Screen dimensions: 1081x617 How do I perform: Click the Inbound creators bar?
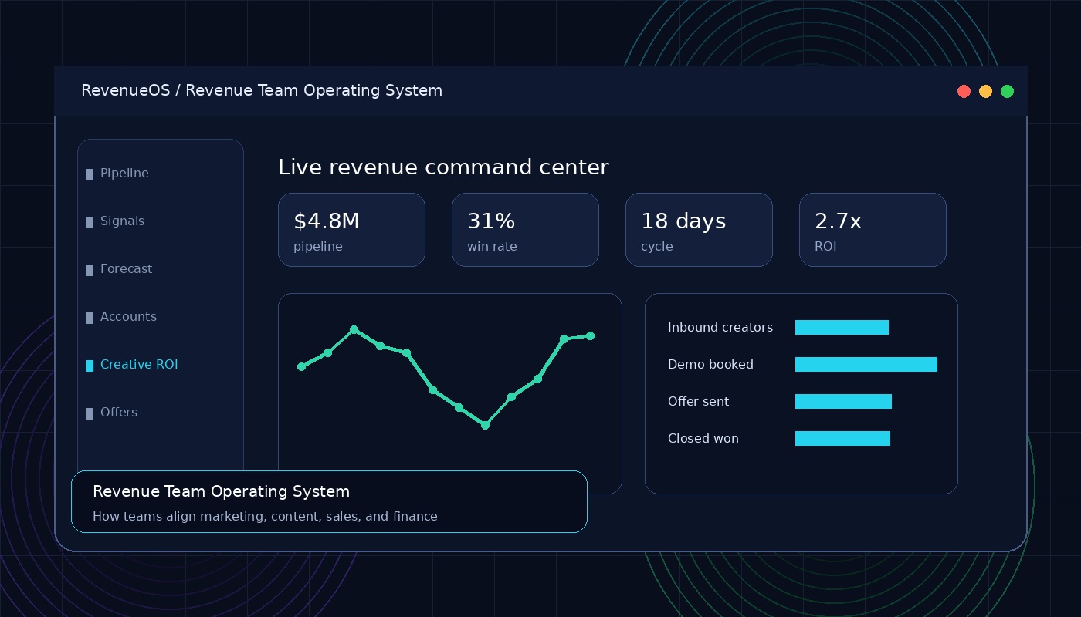[x=842, y=328]
